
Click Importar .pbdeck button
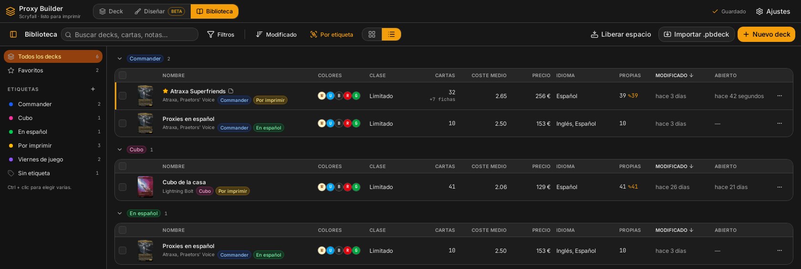point(697,34)
